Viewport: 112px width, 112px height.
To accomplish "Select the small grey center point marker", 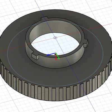I will (x=55, y=38).
